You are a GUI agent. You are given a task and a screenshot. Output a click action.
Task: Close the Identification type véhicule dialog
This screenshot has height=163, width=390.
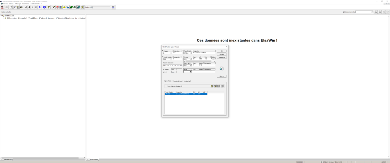[x=226, y=47]
